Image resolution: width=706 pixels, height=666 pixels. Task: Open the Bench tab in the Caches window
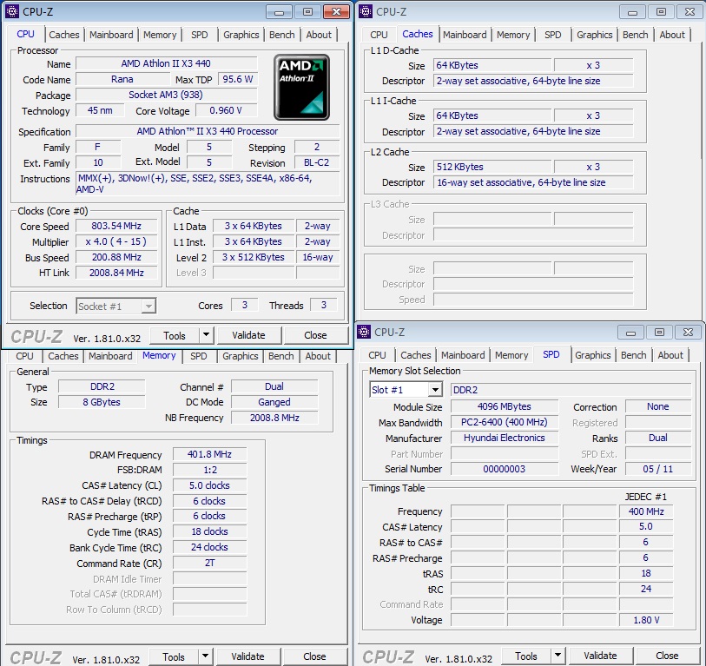[636, 35]
